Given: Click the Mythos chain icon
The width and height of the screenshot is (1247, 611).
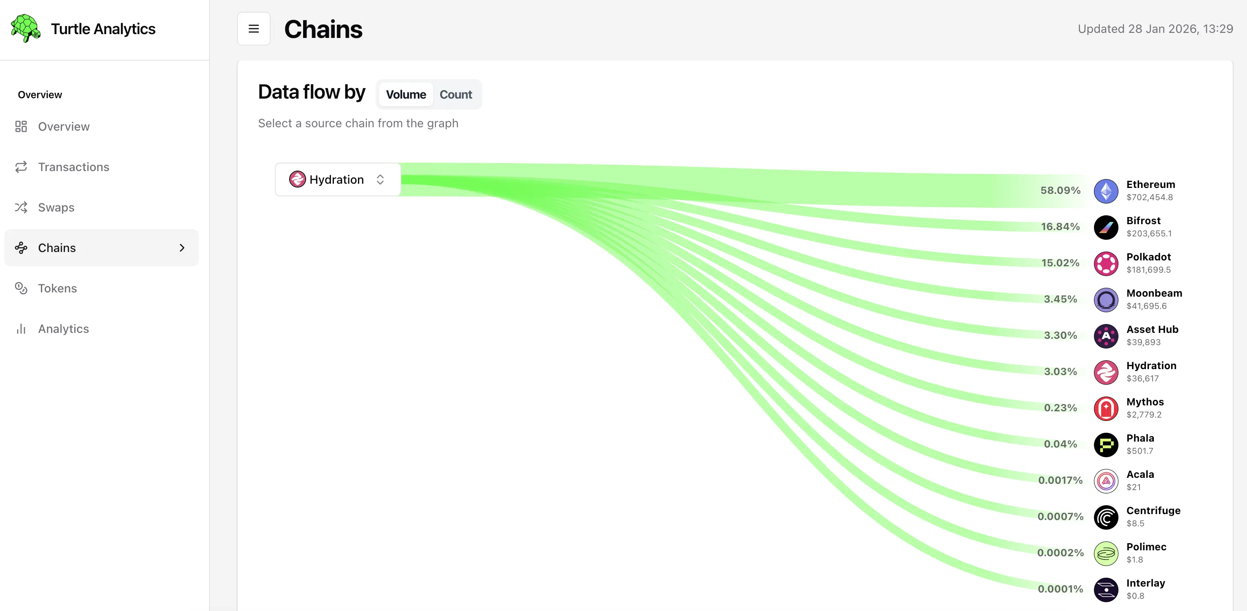Looking at the screenshot, I should pos(1106,409).
